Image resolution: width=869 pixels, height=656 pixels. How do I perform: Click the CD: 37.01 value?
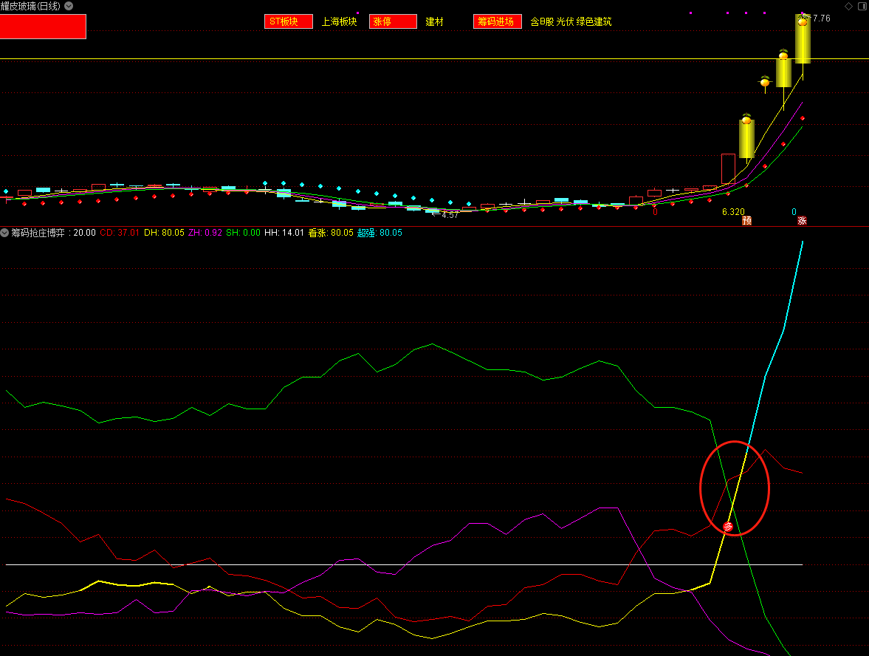tap(120, 233)
